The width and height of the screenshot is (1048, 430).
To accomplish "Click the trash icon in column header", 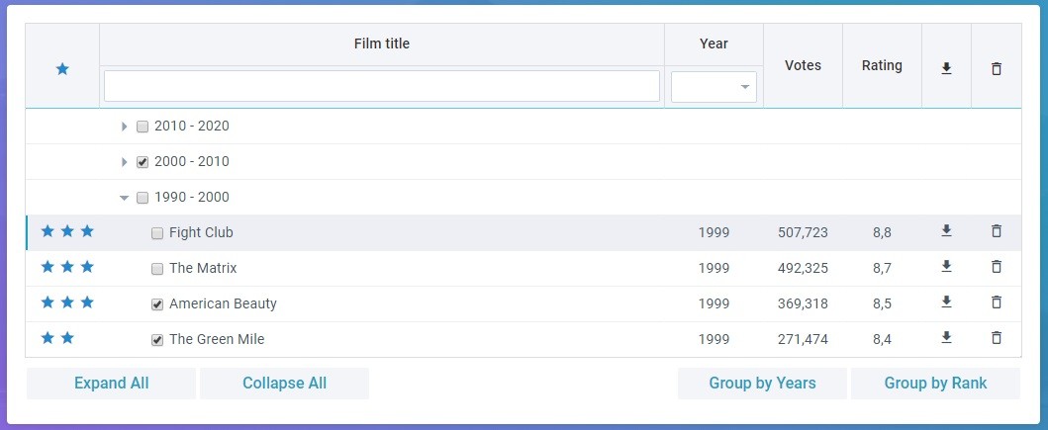I will [x=996, y=68].
